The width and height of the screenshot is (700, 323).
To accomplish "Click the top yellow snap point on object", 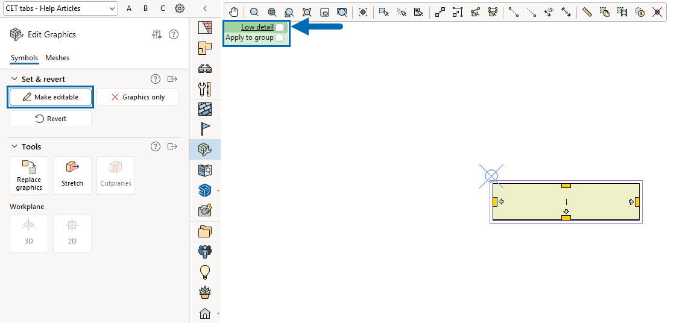I will [x=566, y=186].
